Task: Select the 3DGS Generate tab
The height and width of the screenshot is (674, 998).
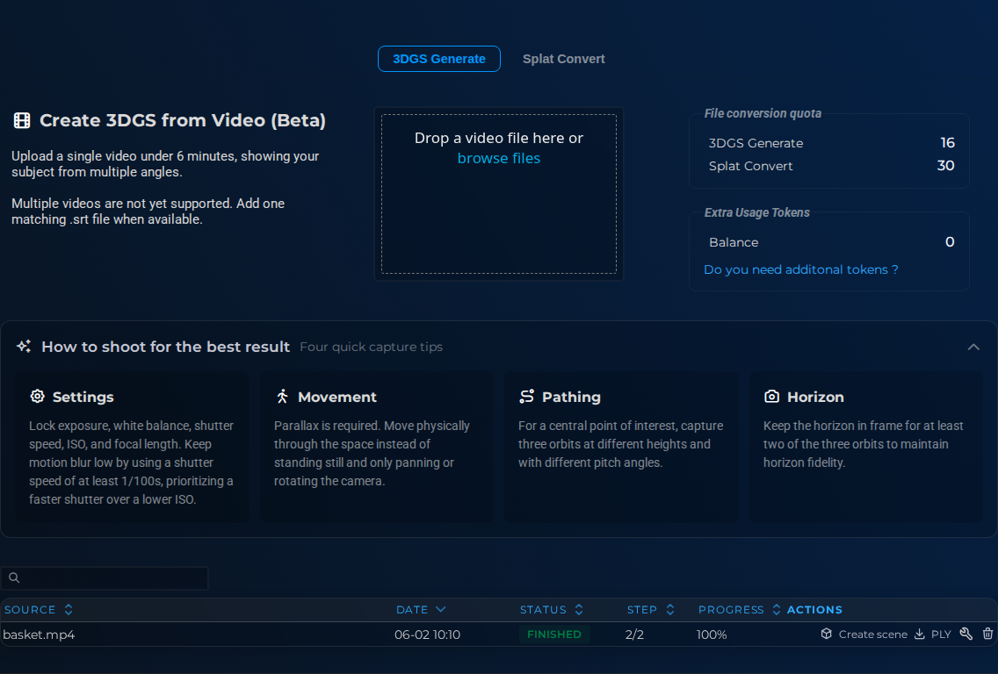Action: point(439,59)
